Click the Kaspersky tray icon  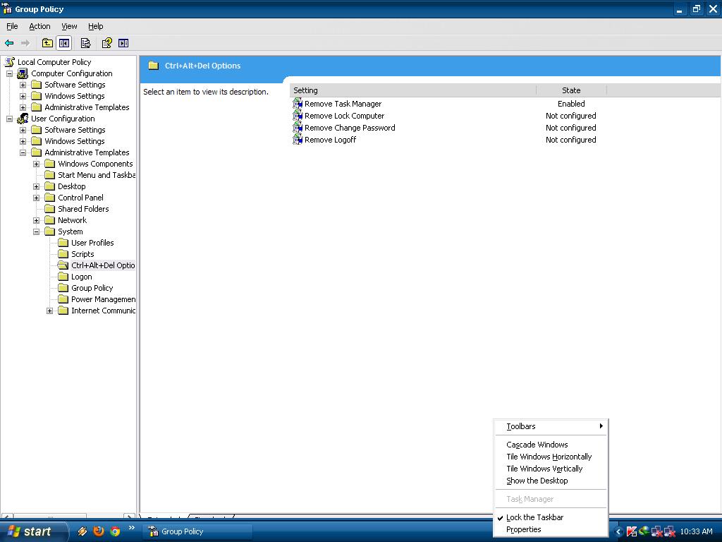coord(632,531)
